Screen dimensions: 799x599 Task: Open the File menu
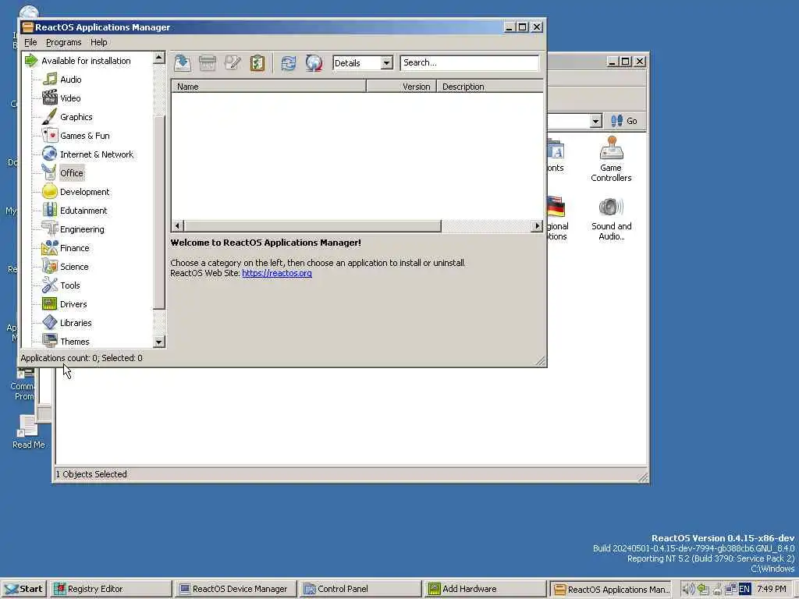30,42
